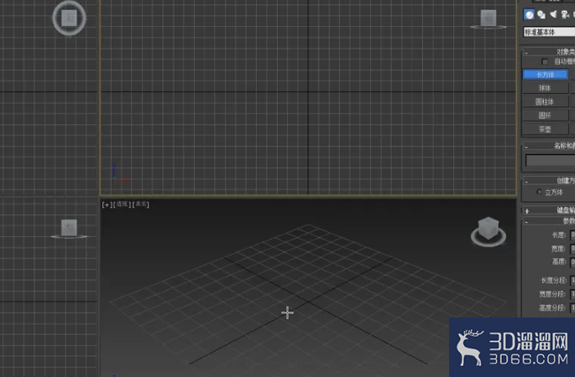575x377 pixels.
Task: Select the Shapes category icon
Action: (x=541, y=14)
